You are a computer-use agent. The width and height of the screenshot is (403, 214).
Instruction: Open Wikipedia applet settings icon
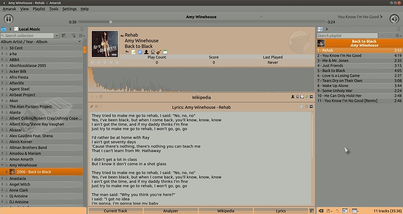[x=311, y=97]
